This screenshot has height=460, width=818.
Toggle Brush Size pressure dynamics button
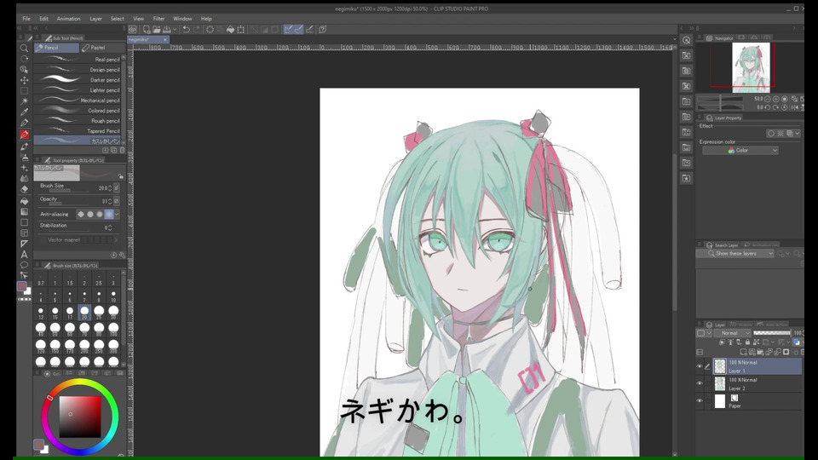point(117,187)
